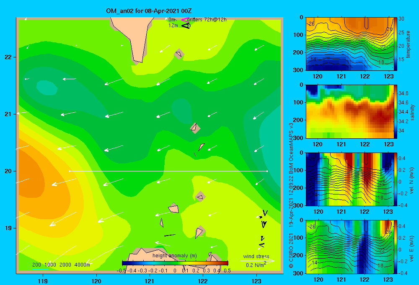The width and height of the screenshot is (419, 285).
Task: Click latitude label 19 on main map
Action: click(x=8, y=228)
